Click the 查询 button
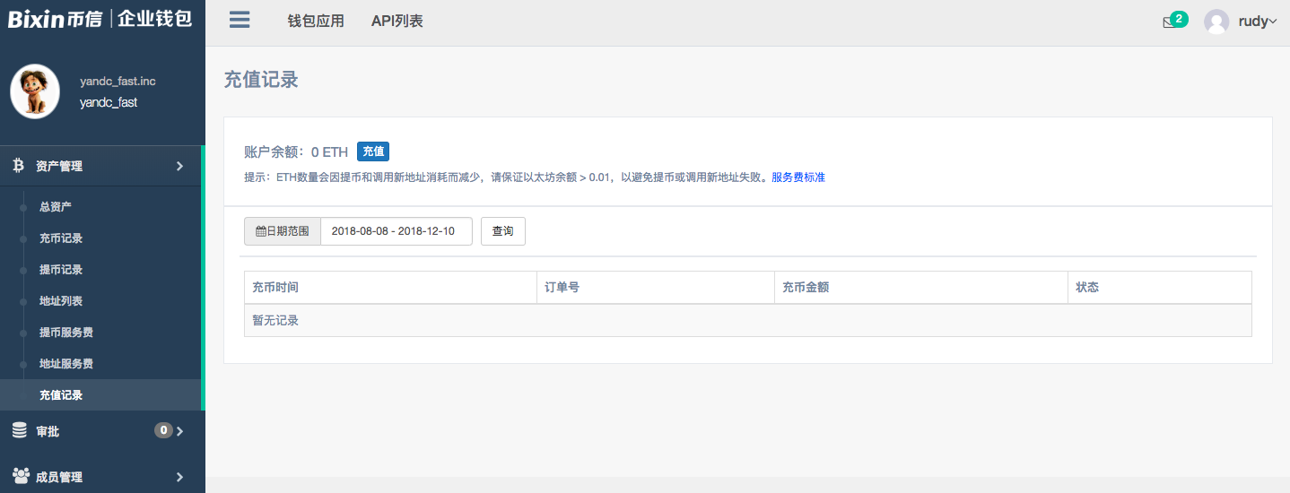1290x493 pixels. click(x=502, y=231)
